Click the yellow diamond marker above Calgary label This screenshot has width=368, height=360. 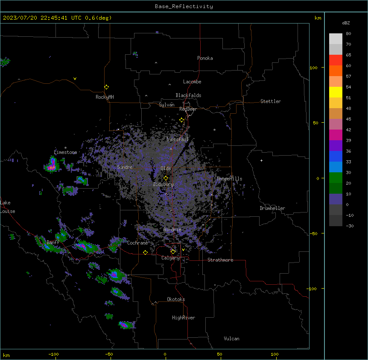point(173,252)
